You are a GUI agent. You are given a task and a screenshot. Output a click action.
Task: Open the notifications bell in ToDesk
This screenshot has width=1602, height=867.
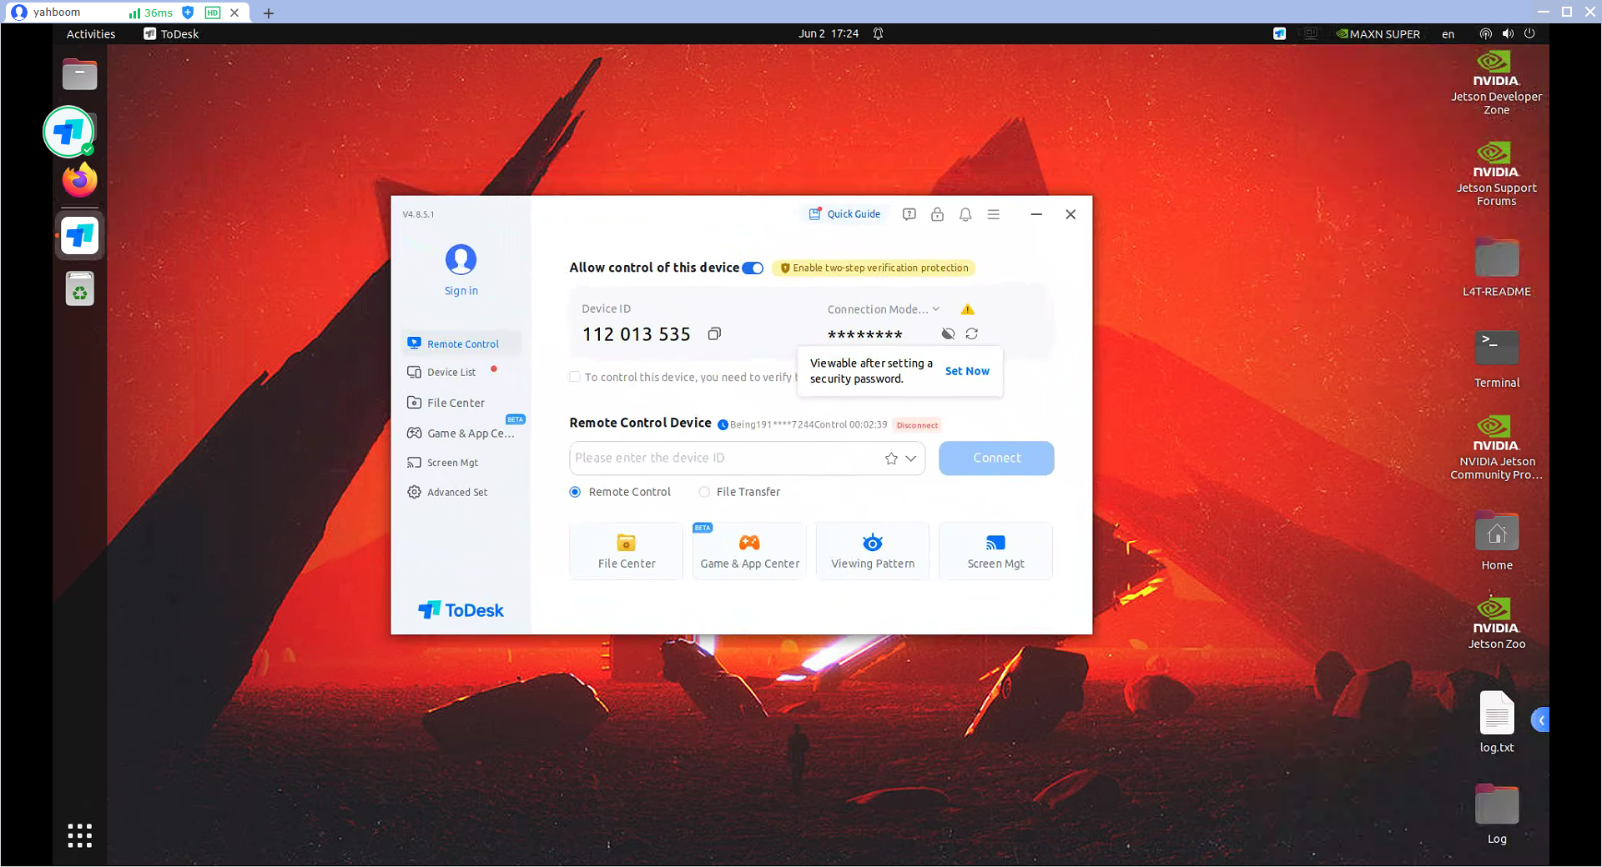coord(965,214)
